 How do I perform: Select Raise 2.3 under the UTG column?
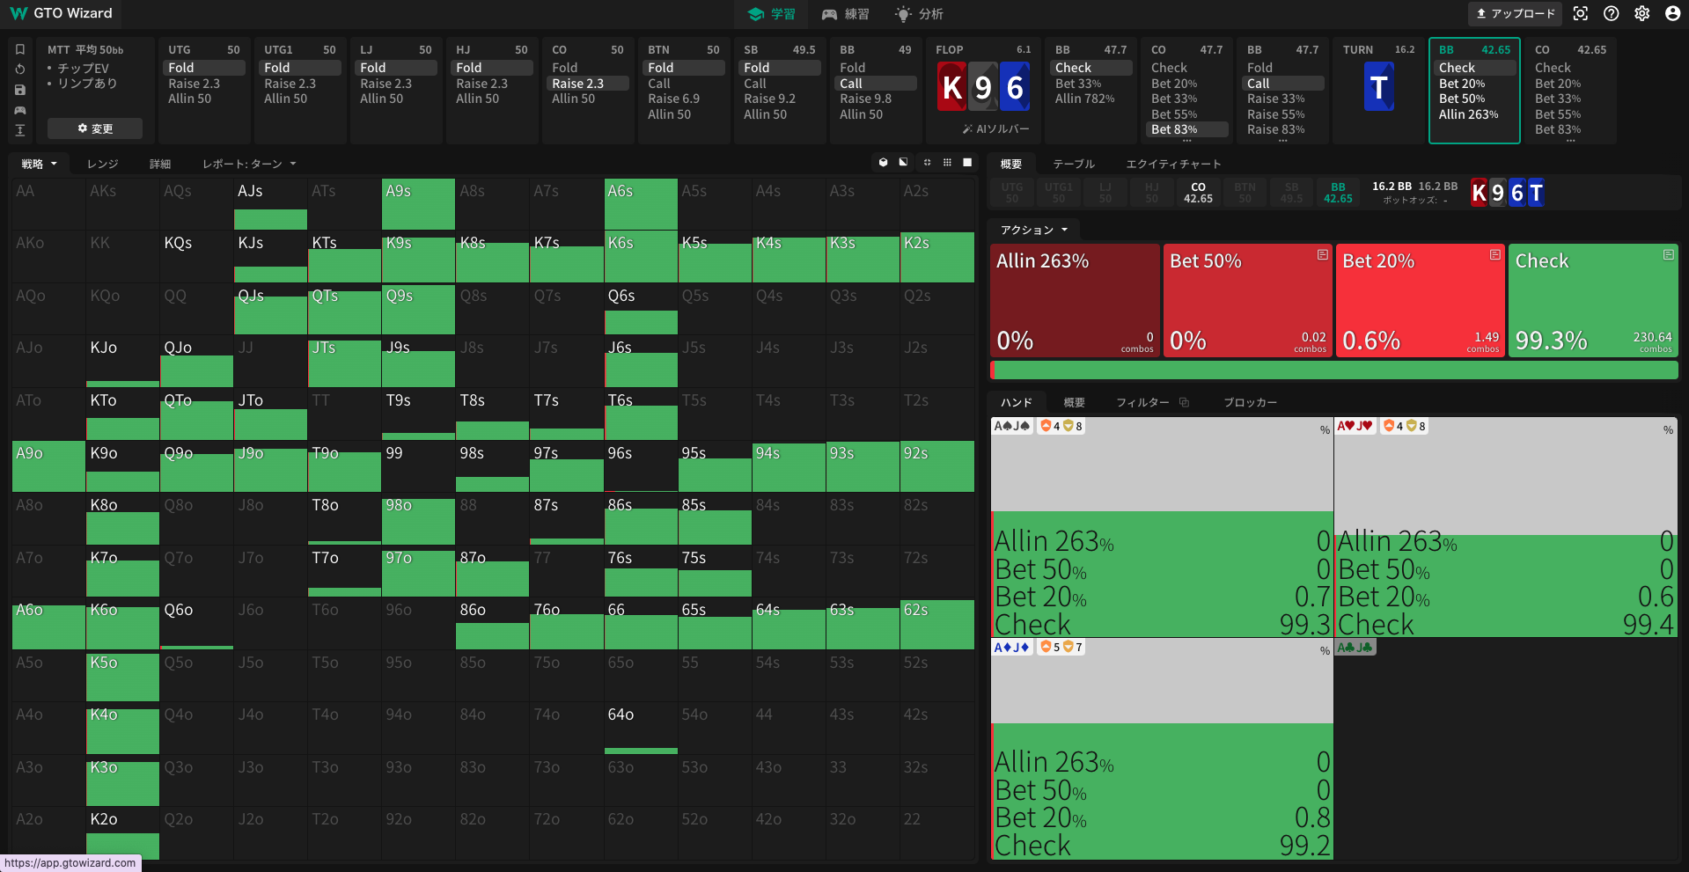(204, 84)
